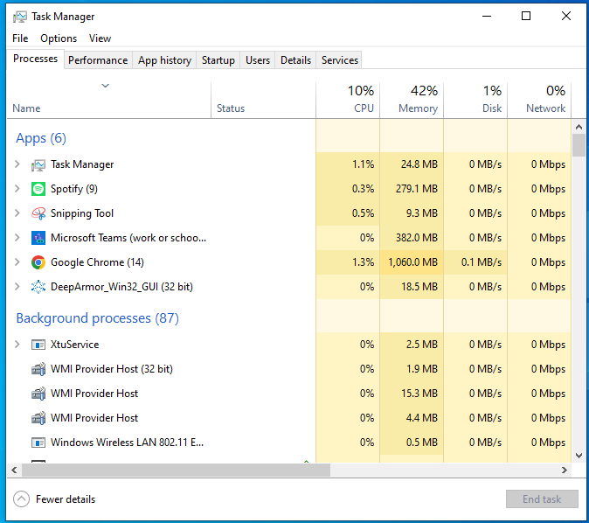Click the Task Manager app row icon
Screen dimensions: 589x523
(38, 164)
